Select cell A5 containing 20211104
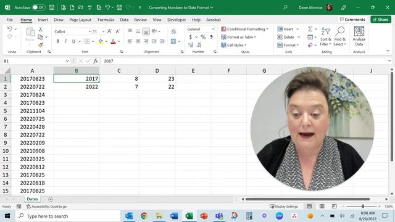 (32, 111)
